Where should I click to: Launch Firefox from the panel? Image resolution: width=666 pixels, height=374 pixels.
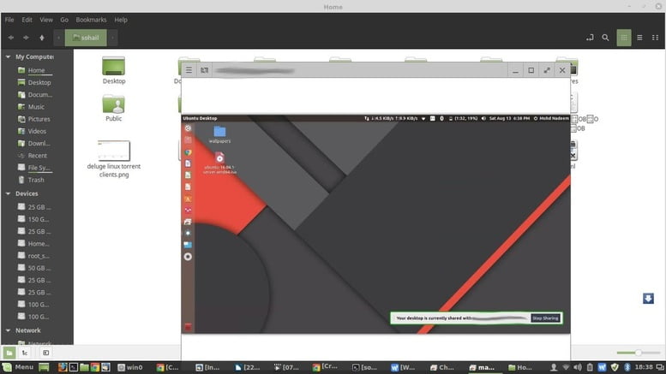[x=63, y=368]
